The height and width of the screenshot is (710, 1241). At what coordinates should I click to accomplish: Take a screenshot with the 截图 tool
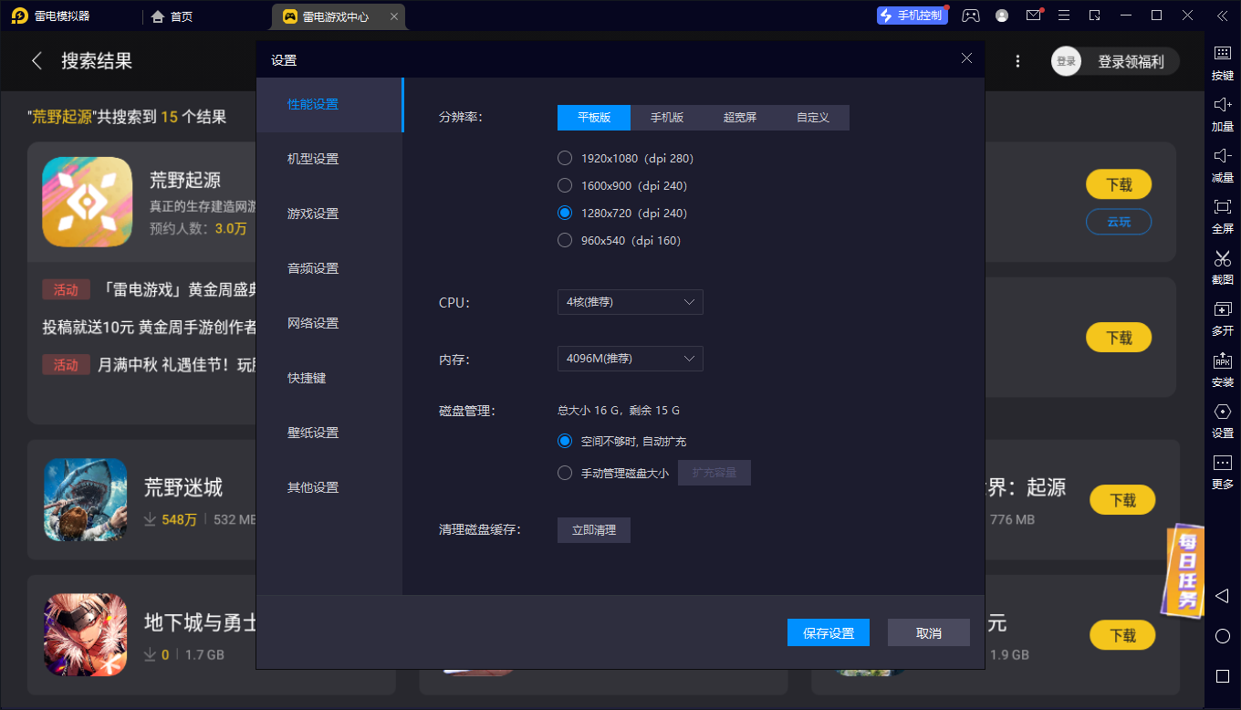(1221, 267)
